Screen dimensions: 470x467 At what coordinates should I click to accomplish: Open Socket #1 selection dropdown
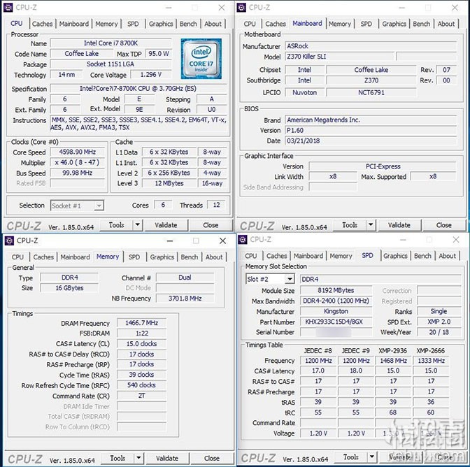click(78, 206)
